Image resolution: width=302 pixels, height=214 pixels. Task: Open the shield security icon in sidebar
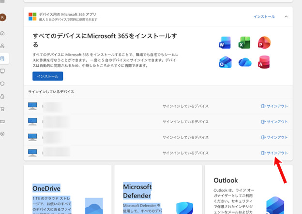[x=2, y=84]
